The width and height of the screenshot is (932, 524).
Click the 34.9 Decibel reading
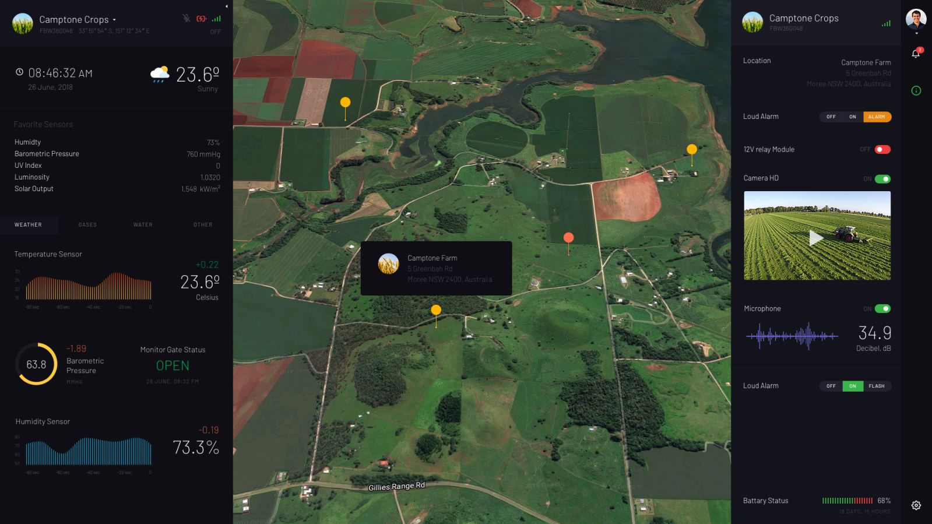(x=874, y=333)
